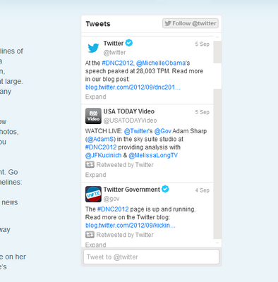This screenshot has height=282, width=278.
Task: Click the scroll down arrow of tweets list
Action: (x=217, y=243)
